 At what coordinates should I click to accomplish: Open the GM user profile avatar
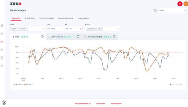[x=186, y=4]
